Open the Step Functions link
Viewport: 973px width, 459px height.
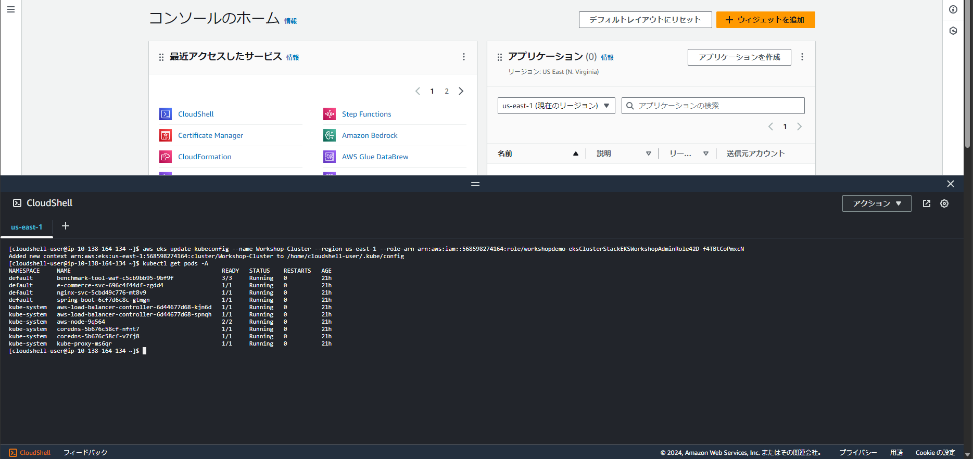pos(367,114)
